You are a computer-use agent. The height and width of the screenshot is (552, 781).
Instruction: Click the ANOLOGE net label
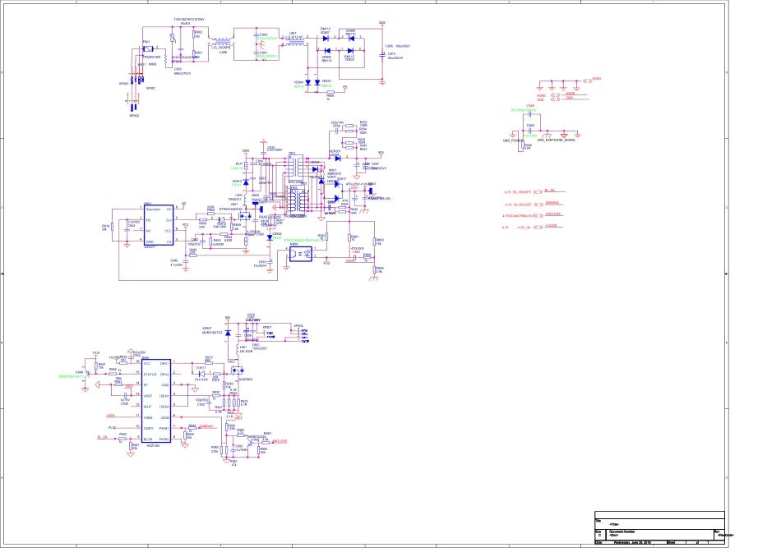tap(280, 441)
